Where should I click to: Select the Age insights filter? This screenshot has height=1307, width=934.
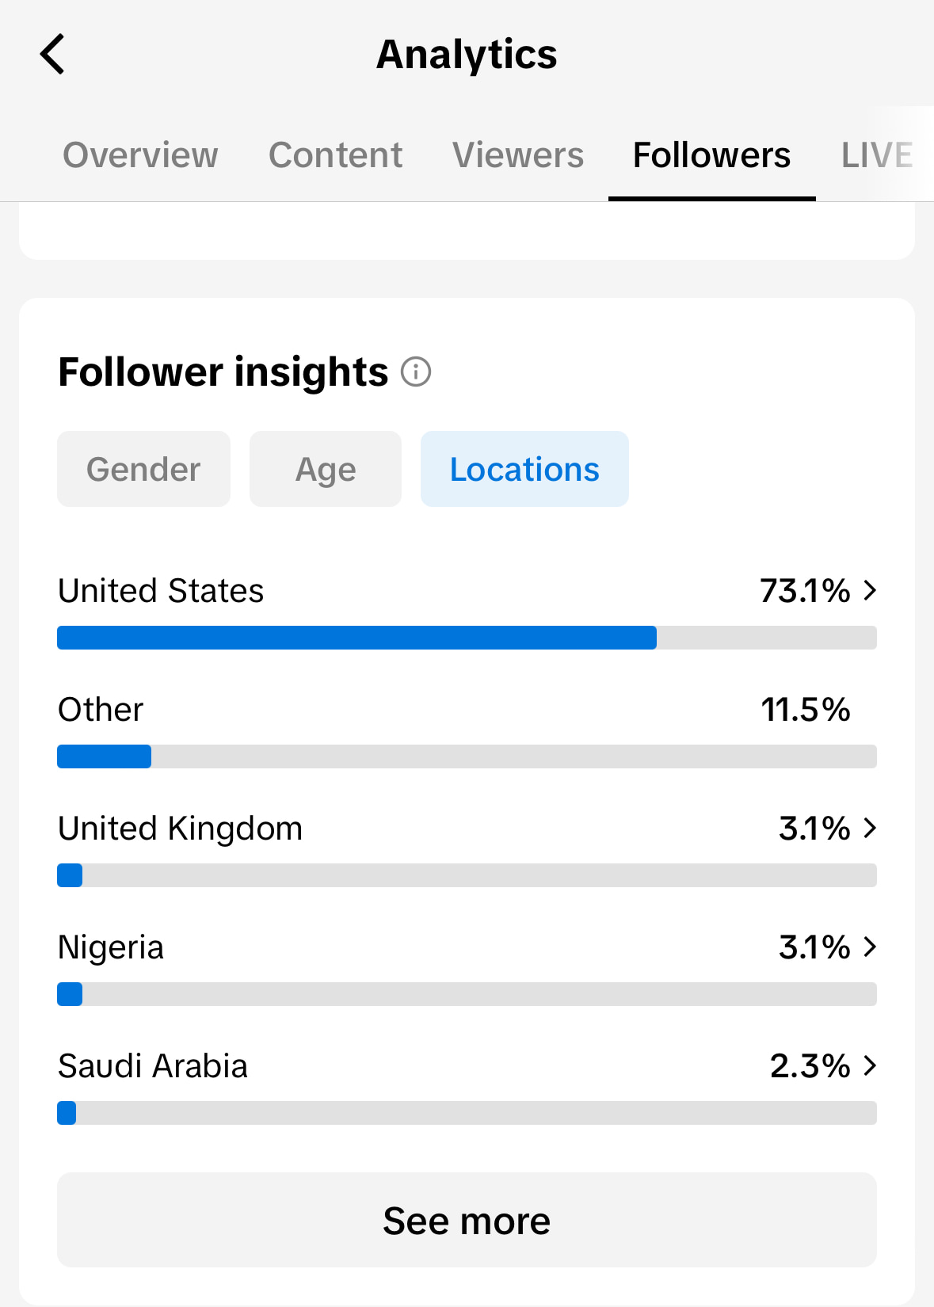(325, 468)
